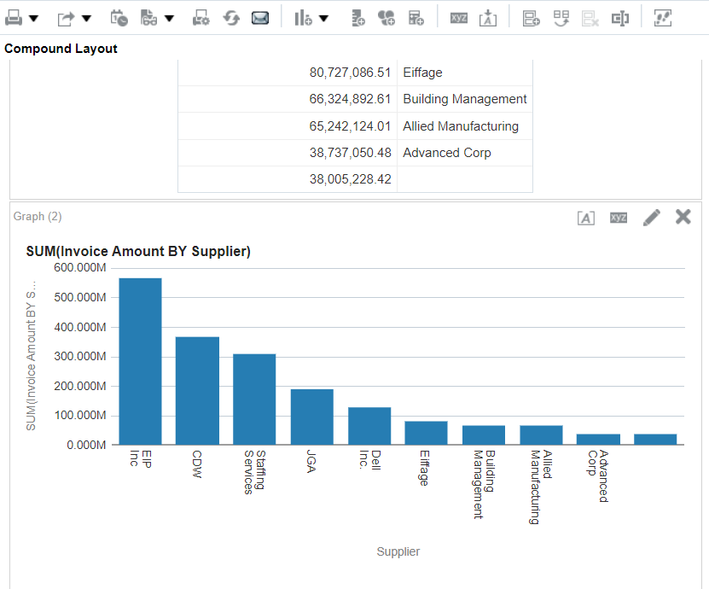Click the Building Management cell in the table
The height and width of the screenshot is (589, 709).
tap(465, 99)
